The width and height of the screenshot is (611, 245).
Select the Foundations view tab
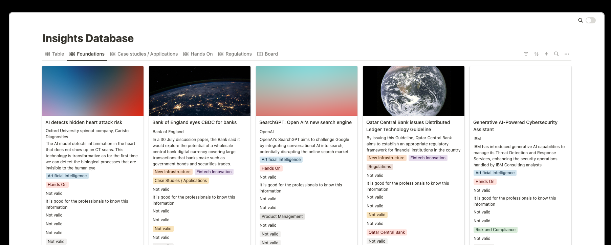(87, 54)
